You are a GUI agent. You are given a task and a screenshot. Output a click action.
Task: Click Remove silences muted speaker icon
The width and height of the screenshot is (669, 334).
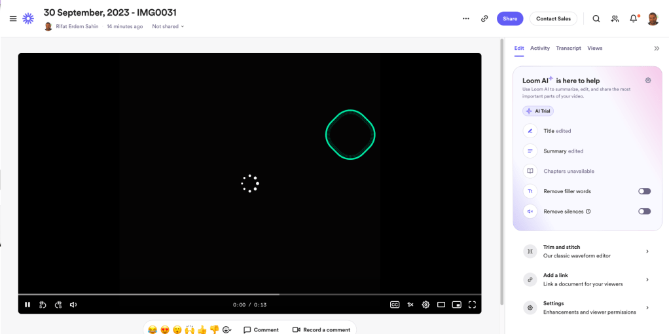(x=530, y=211)
